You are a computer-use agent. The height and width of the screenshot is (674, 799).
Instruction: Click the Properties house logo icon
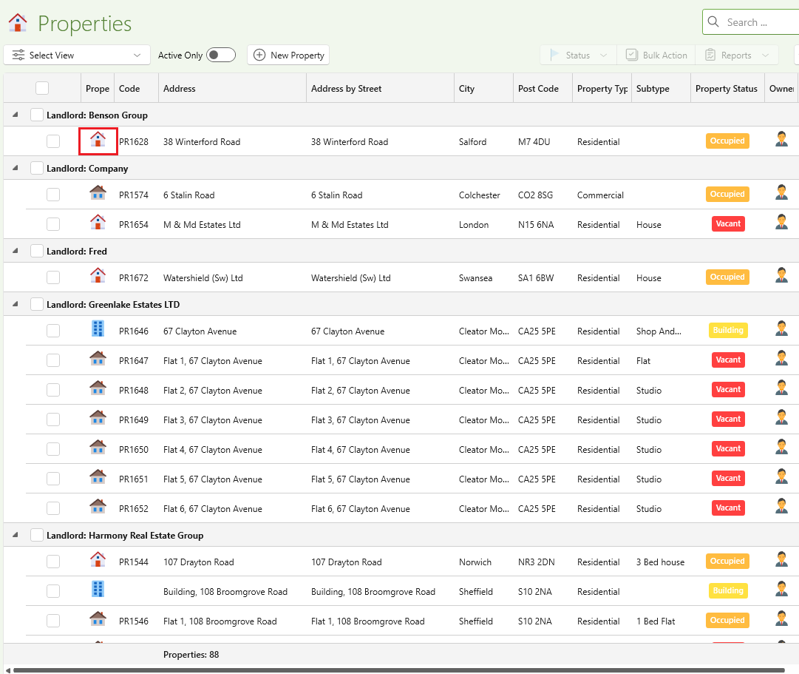(18, 22)
